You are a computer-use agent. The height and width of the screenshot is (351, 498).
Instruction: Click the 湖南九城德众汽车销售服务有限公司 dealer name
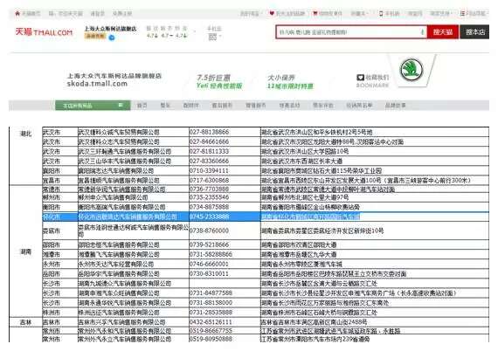click(125, 284)
